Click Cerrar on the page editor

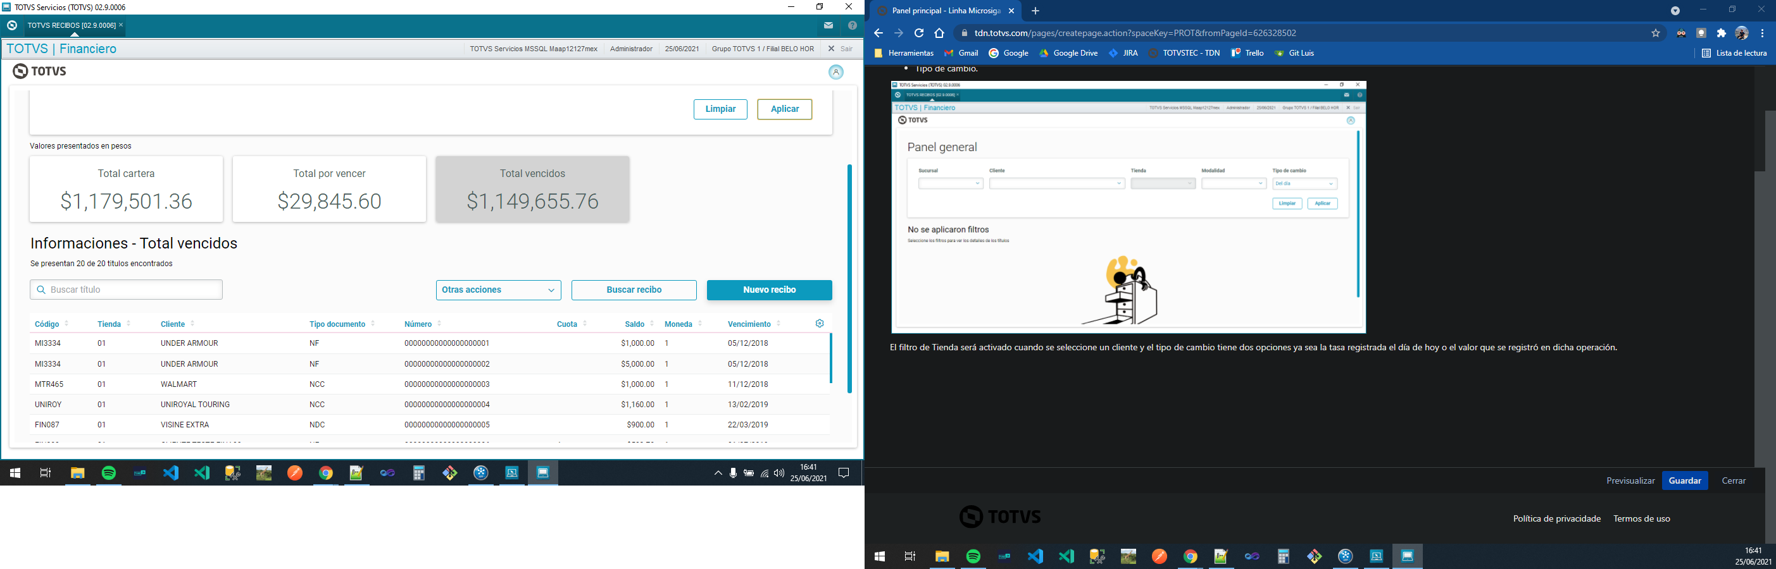pos(1734,481)
